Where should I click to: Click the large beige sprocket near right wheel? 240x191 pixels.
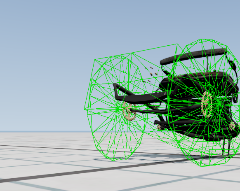point(207,104)
